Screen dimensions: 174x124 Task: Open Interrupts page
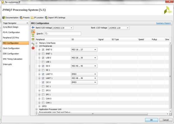point(7,64)
